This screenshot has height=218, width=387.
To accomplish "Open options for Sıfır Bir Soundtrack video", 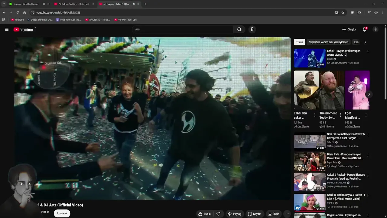I will click(368, 135).
